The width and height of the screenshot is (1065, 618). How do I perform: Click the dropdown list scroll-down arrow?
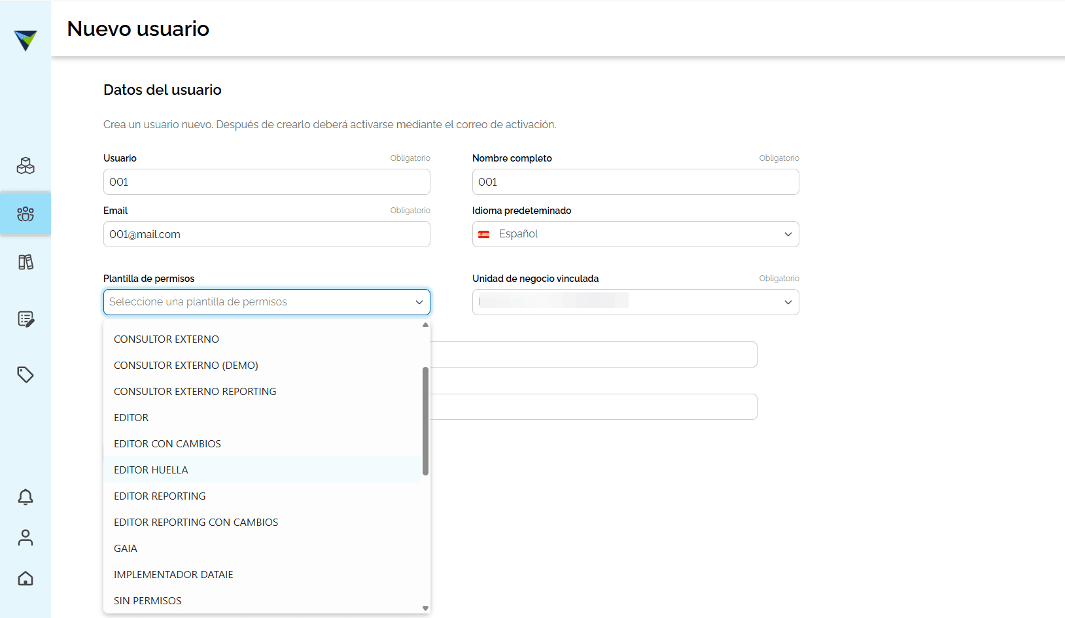(x=425, y=608)
